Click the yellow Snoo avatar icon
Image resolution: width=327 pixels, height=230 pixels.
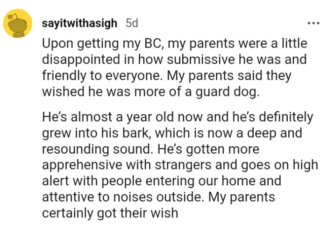[18, 25]
